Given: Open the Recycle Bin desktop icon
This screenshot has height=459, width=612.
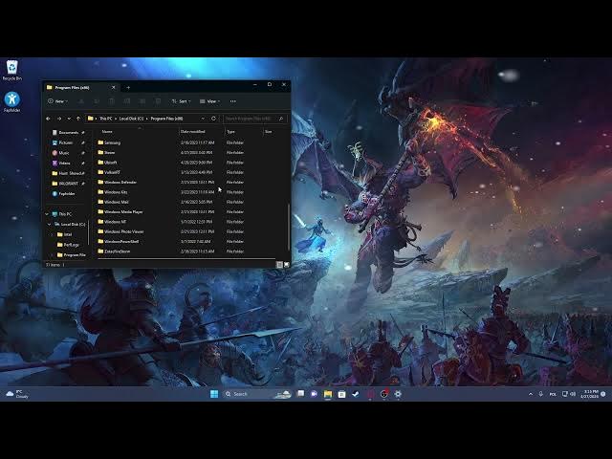Looking at the screenshot, I should (11, 69).
